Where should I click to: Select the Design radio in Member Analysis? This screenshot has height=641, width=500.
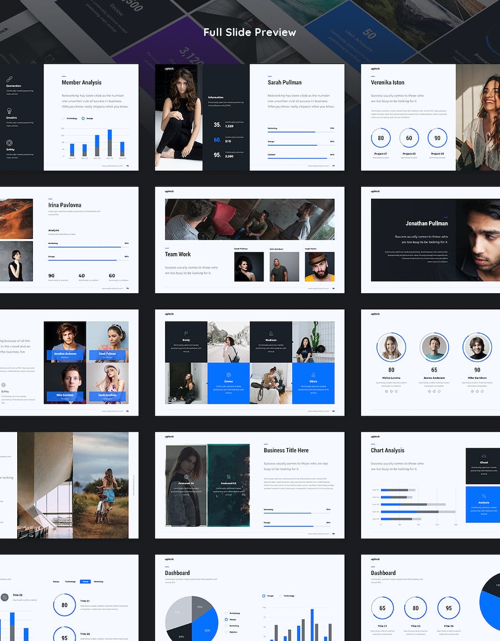[83, 118]
